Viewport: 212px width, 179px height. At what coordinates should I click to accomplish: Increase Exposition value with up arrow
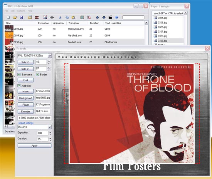pyautogui.click(x=50, y=132)
